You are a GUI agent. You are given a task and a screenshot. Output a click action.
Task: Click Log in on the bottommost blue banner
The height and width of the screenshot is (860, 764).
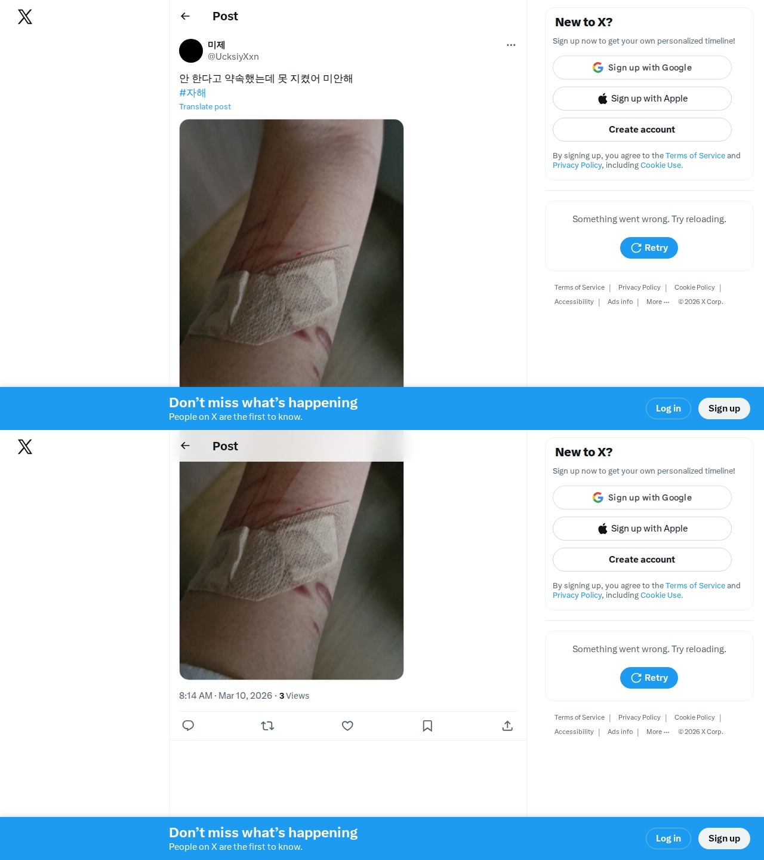pyautogui.click(x=668, y=838)
